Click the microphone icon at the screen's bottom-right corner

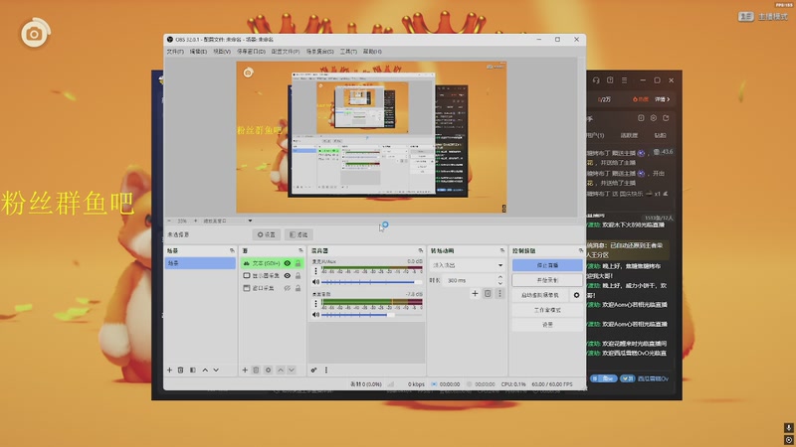[x=788, y=428]
